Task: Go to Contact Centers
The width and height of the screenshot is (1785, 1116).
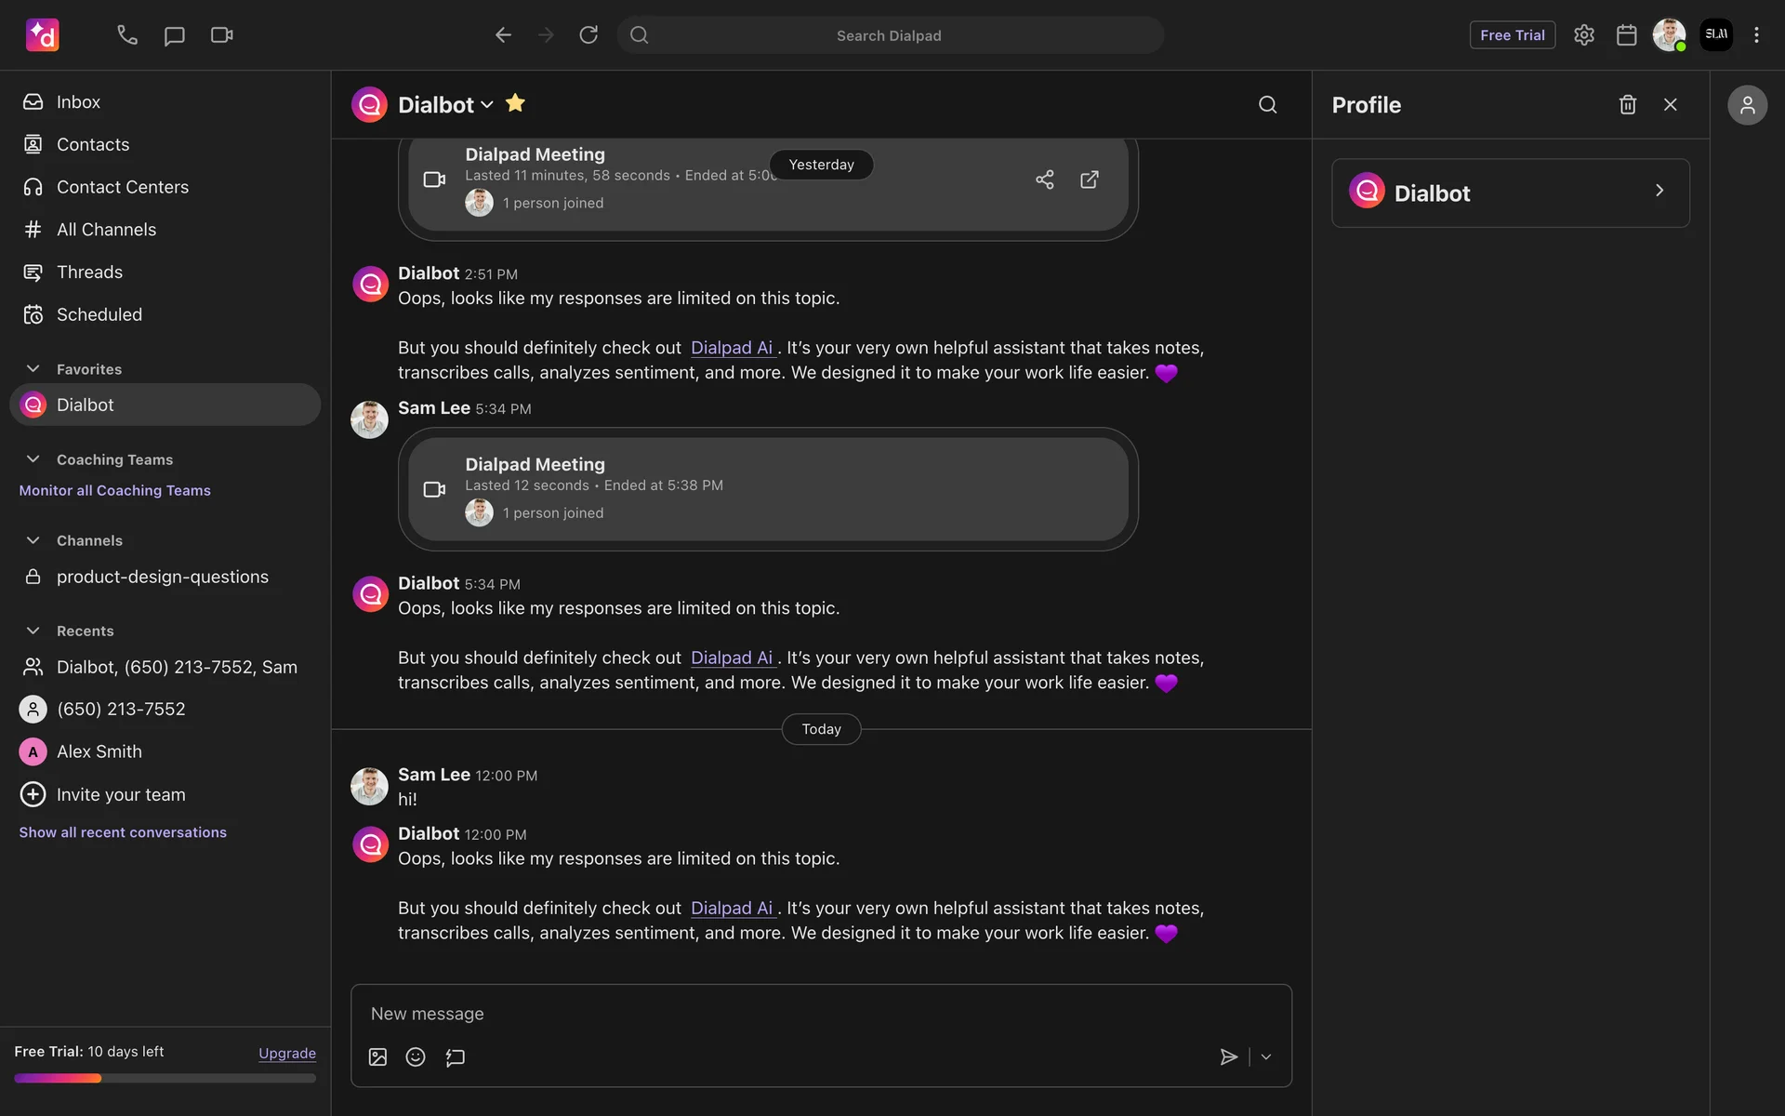Action: tap(122, 187)
